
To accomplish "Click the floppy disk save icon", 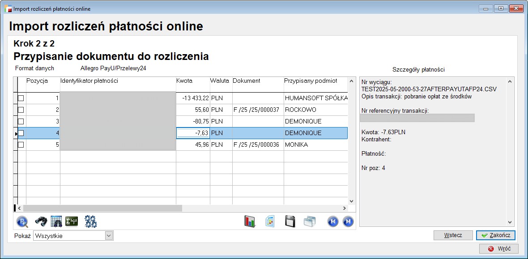I will [290, 221].
